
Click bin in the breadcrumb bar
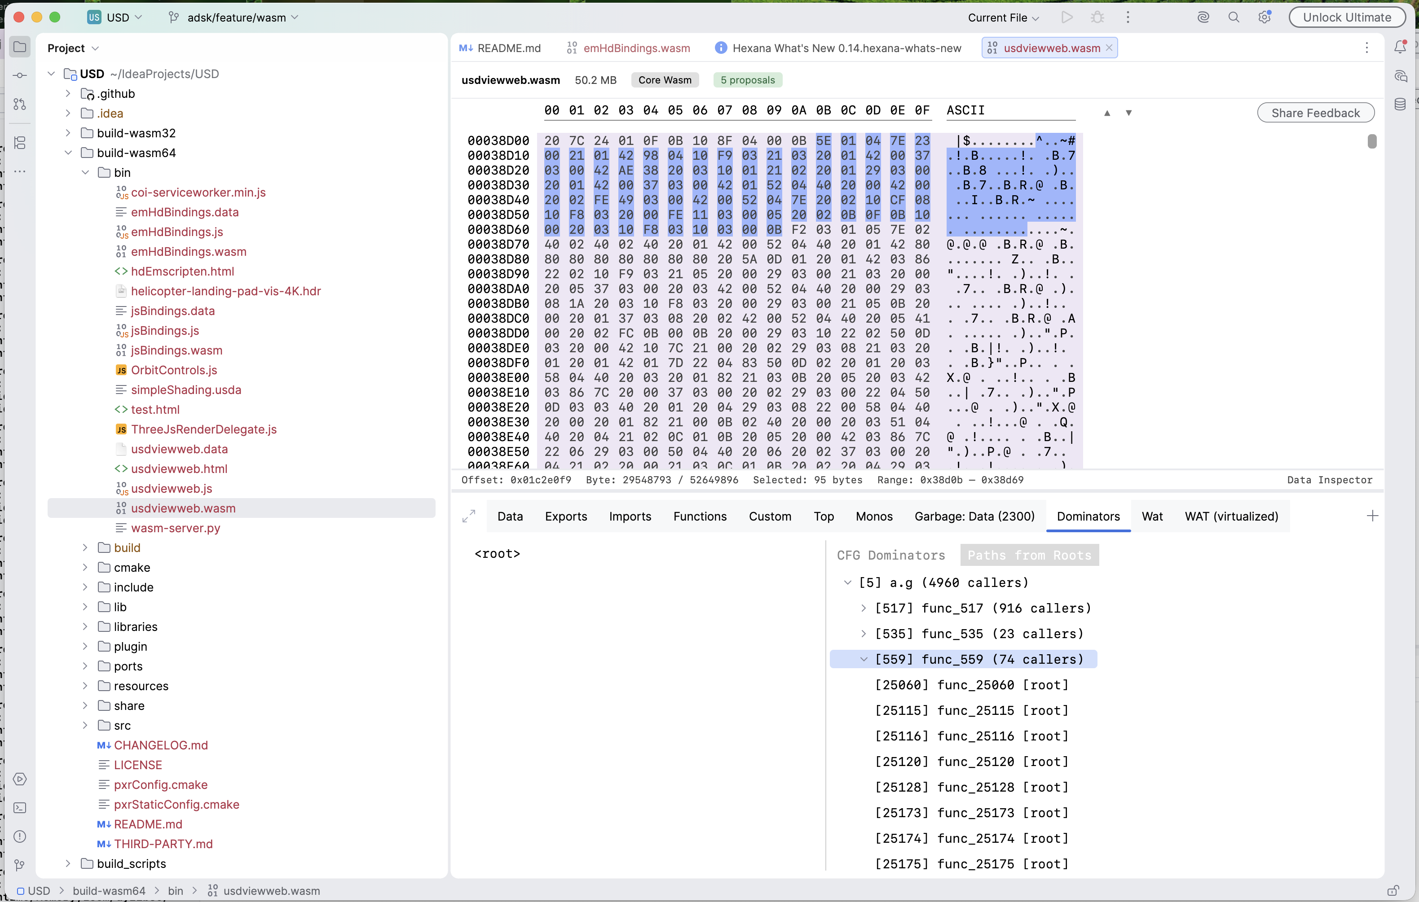click(x=175, y=891)
